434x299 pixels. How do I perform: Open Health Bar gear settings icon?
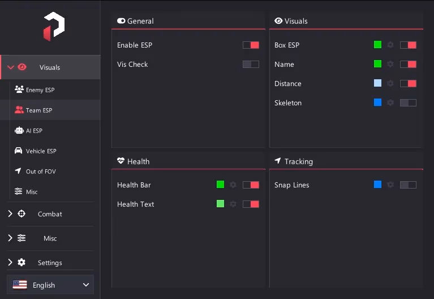[233, 185]
